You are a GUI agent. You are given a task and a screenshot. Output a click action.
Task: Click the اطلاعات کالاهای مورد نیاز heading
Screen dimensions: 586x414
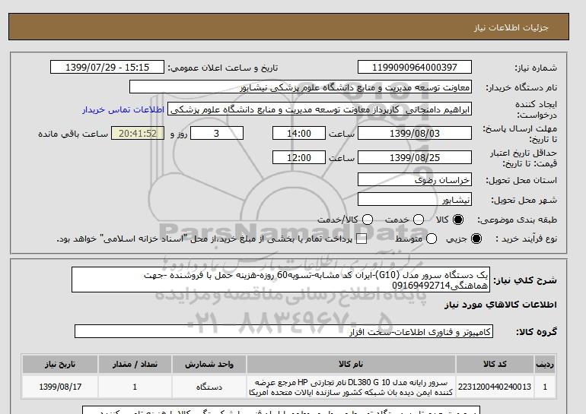[501, 305]
